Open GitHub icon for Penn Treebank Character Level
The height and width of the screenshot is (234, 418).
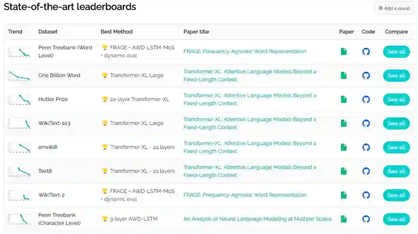pyautogui.click(x=366, y=219)
